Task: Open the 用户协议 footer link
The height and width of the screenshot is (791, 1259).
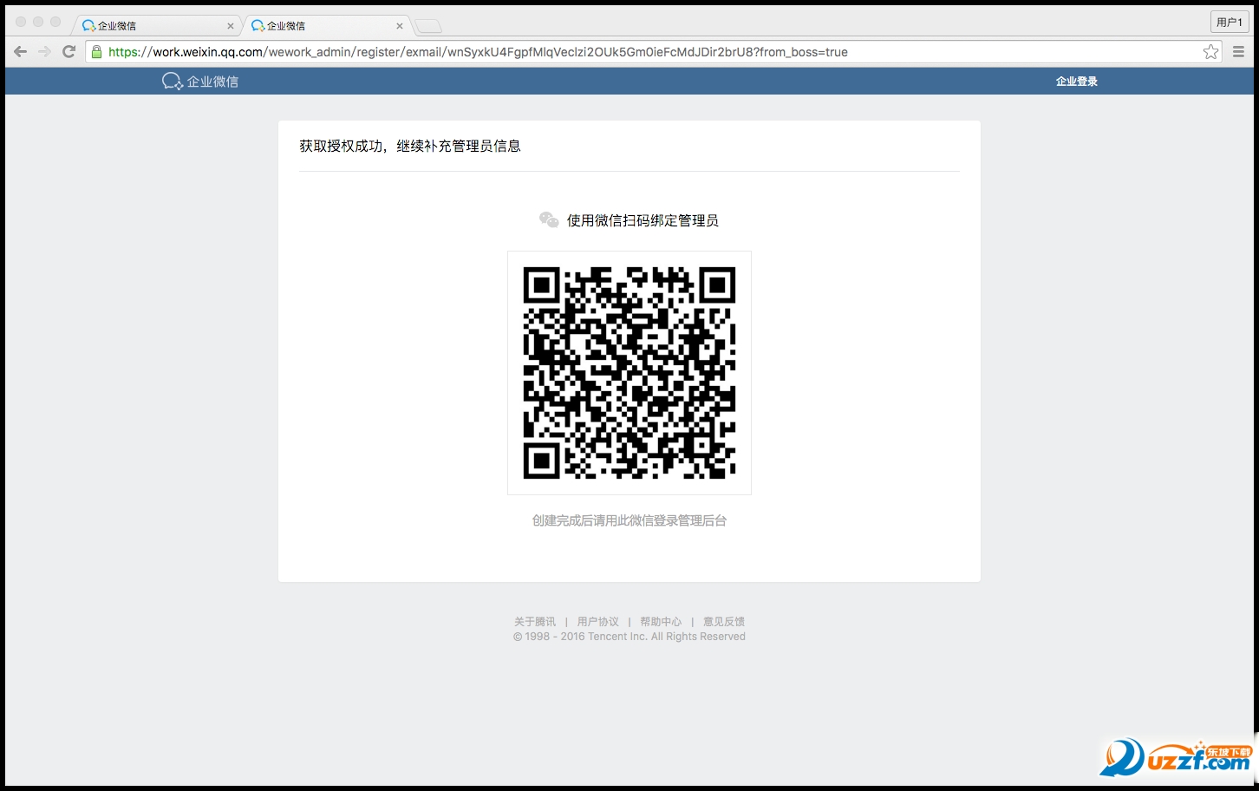Action: tap(598, 622)
